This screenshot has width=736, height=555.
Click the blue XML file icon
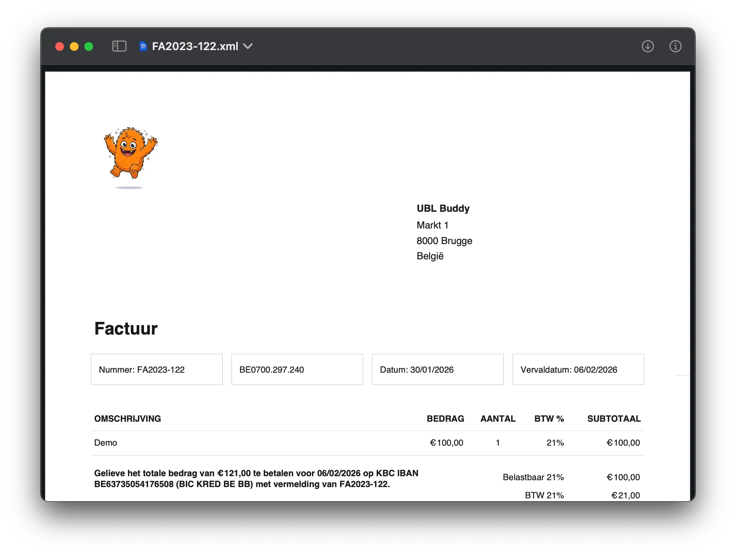(x=143, y=46)
